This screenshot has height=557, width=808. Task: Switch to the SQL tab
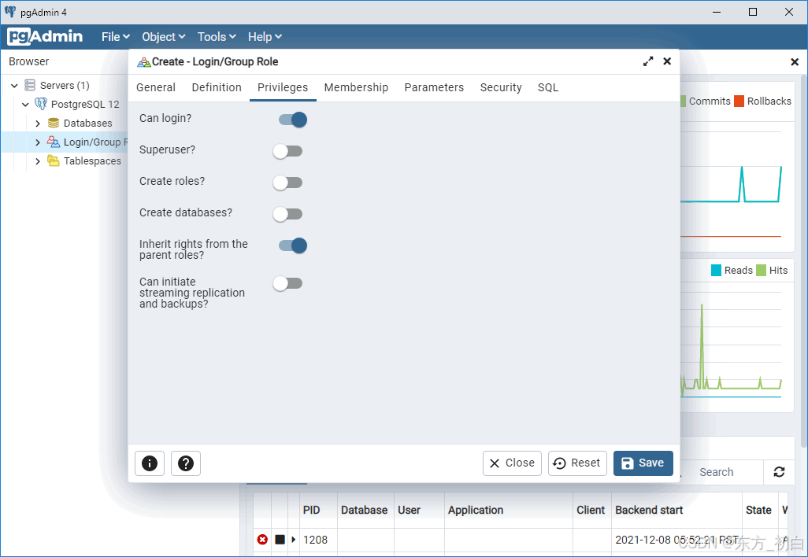548,87
